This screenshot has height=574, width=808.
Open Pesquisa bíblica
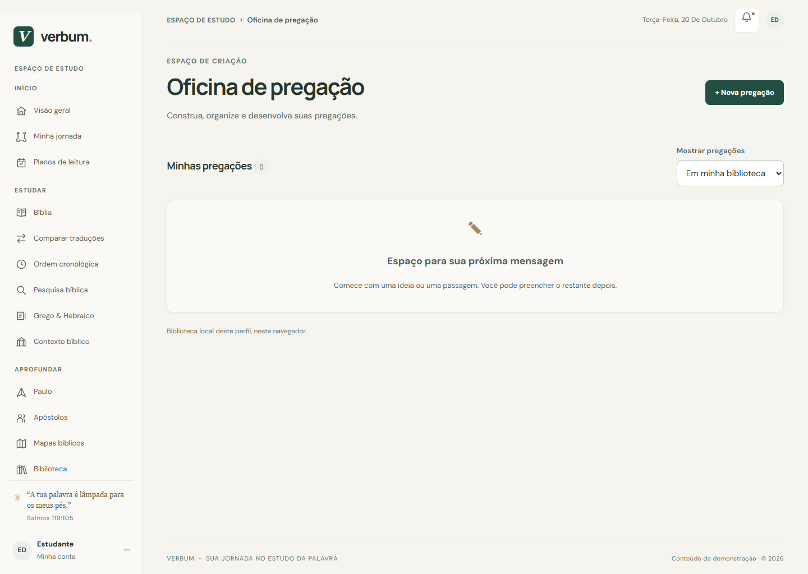point(71,290)
